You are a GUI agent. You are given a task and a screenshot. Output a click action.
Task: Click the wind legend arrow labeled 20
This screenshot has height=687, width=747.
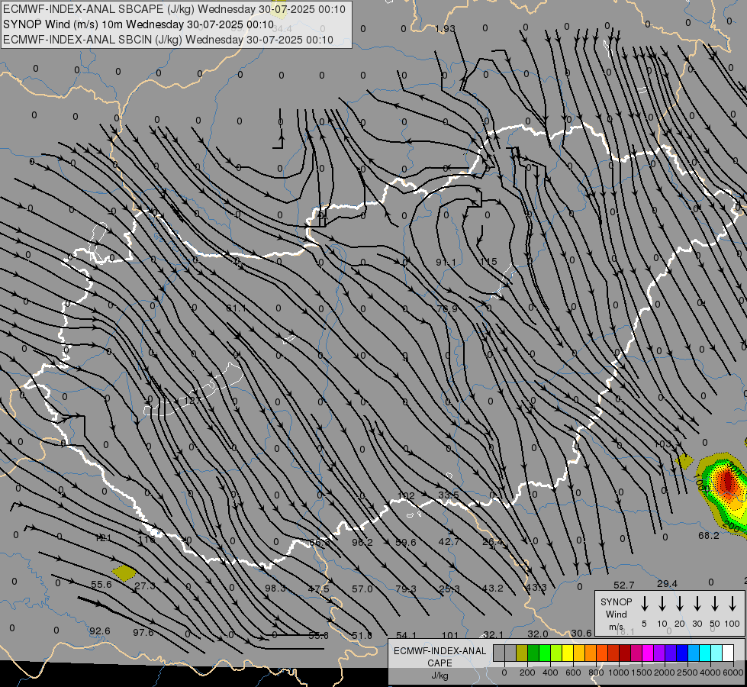click(679, 603)
